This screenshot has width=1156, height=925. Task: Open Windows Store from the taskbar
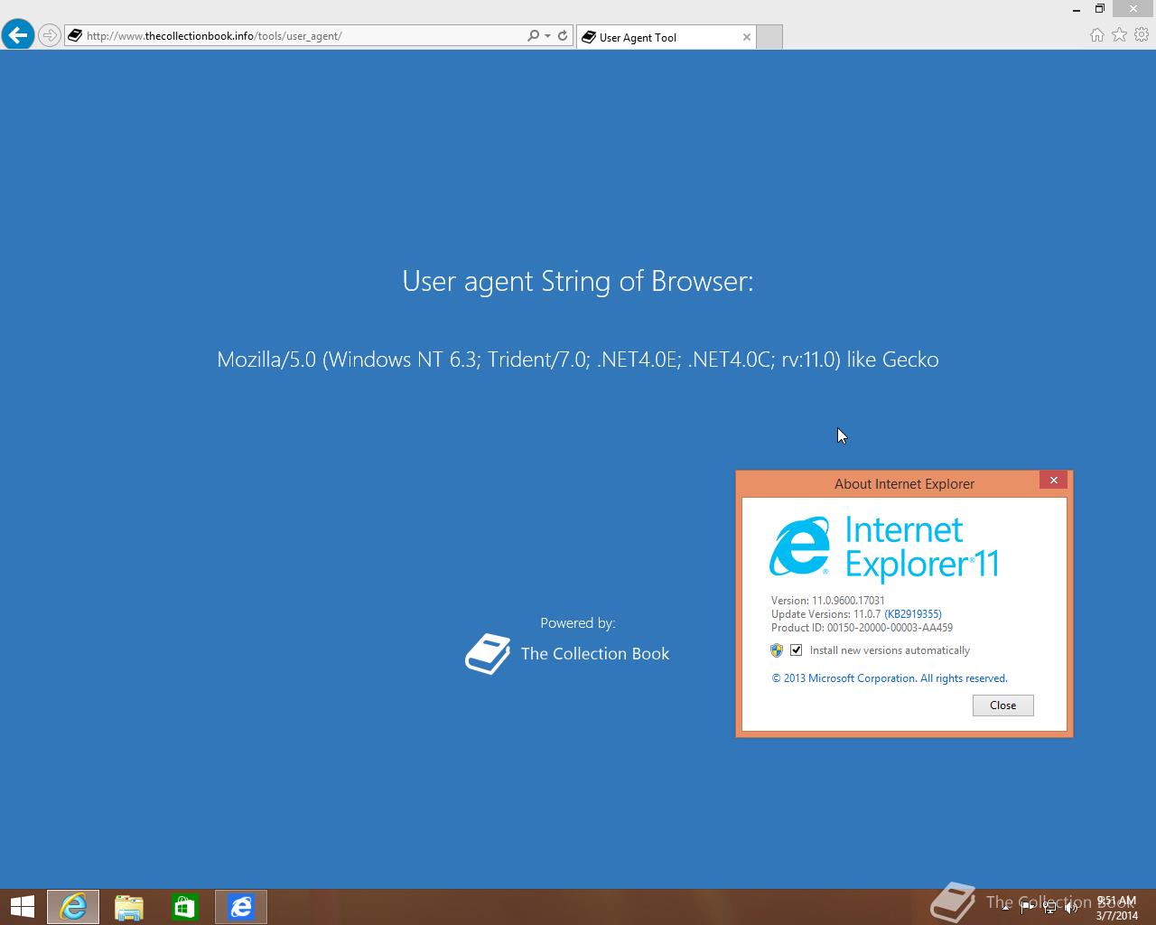click(185, 907)
